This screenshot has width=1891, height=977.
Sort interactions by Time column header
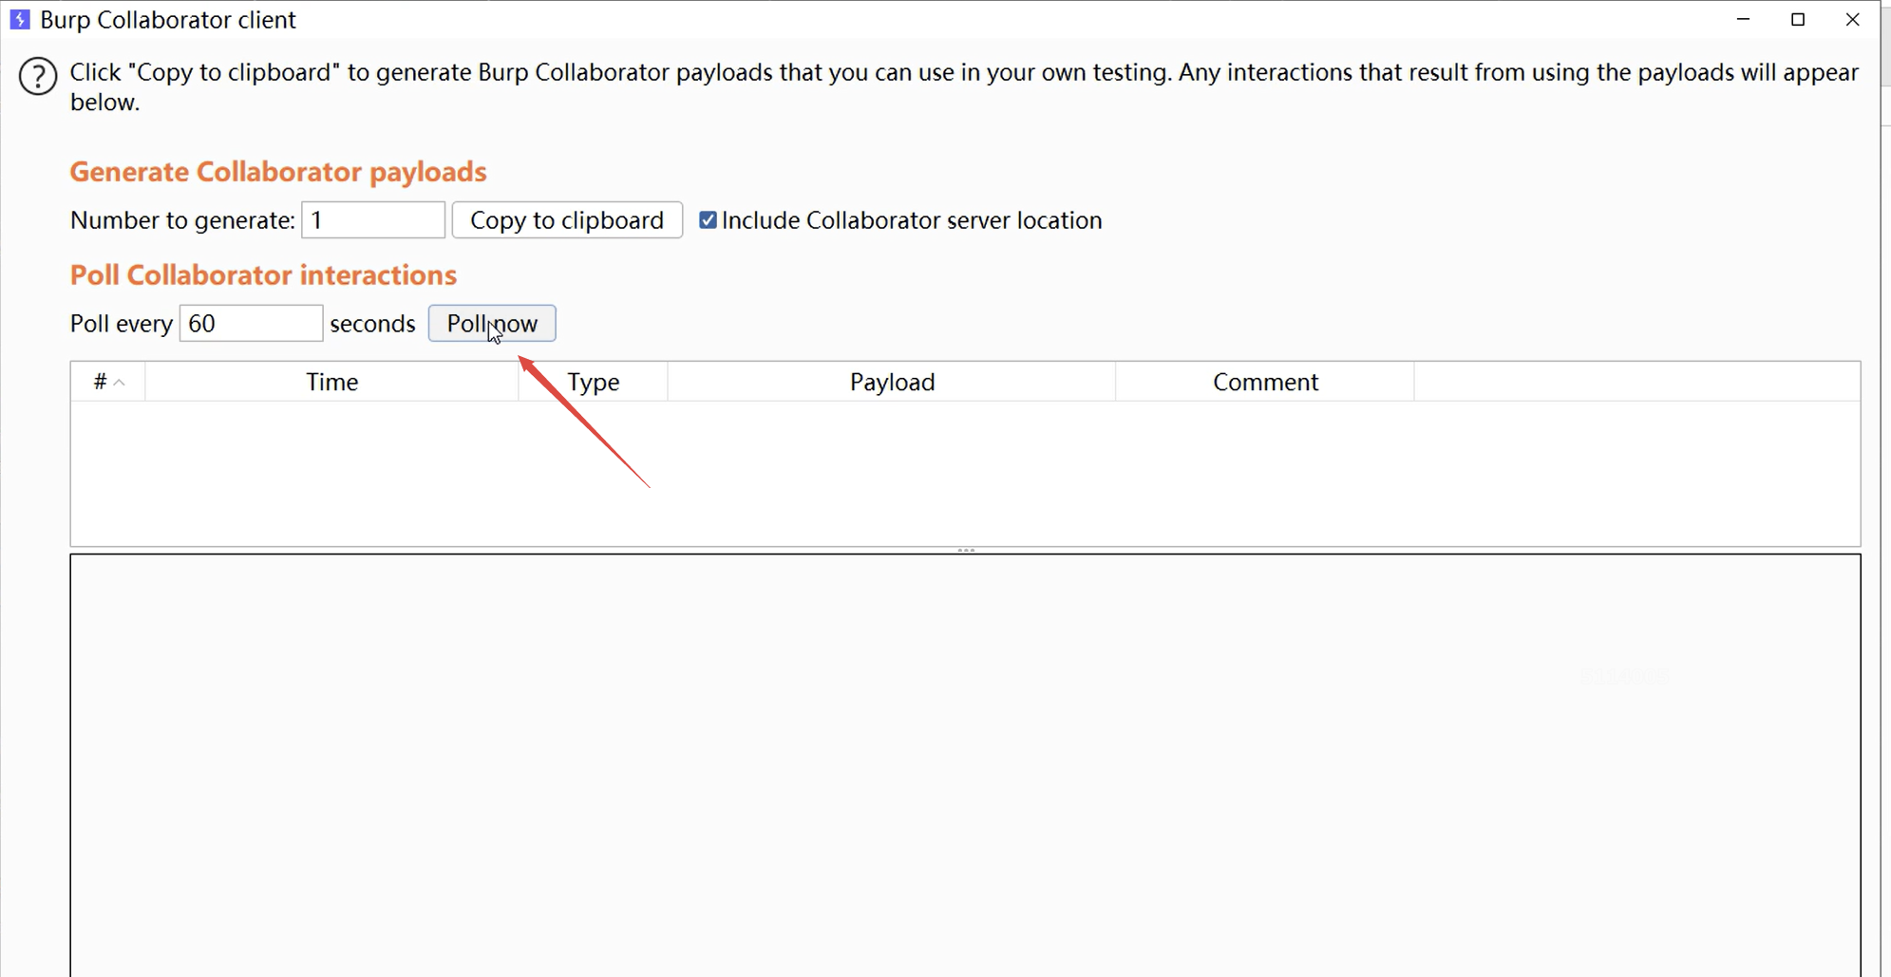331,382
